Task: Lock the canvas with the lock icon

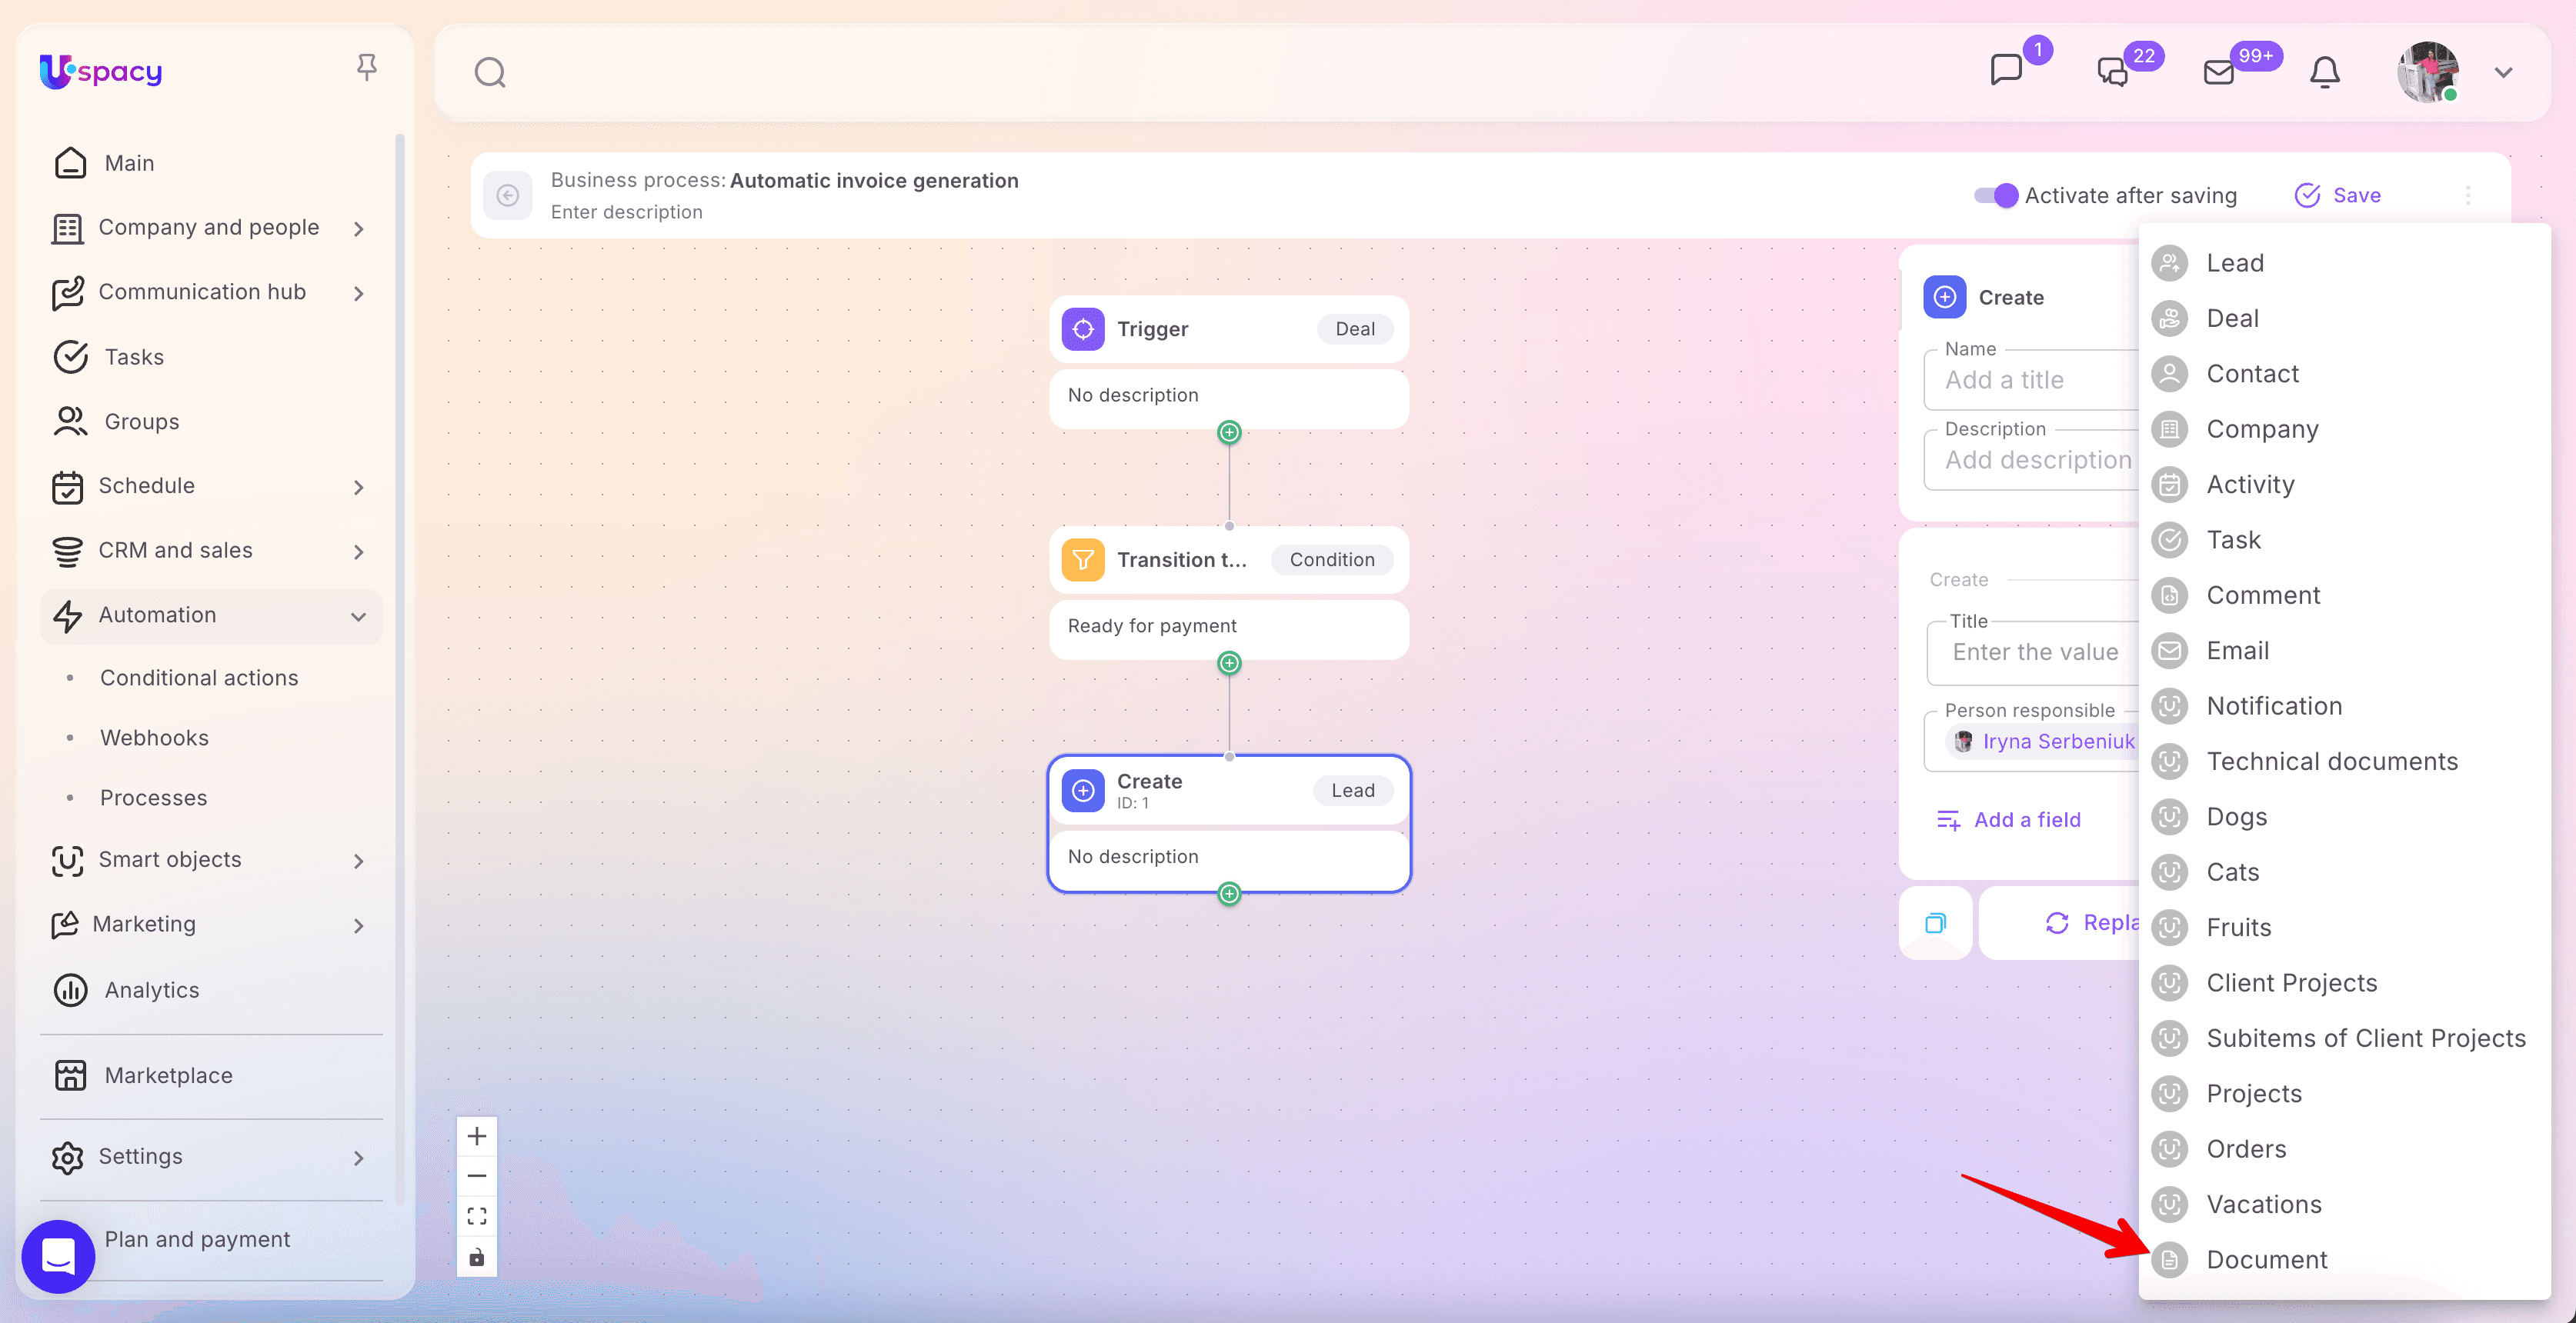Action: point(477,1257)
